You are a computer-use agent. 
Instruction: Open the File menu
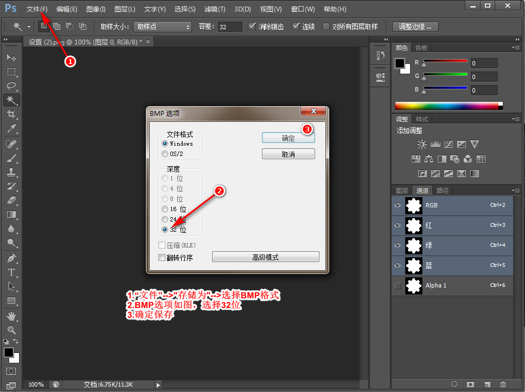[x=37, y=9]
